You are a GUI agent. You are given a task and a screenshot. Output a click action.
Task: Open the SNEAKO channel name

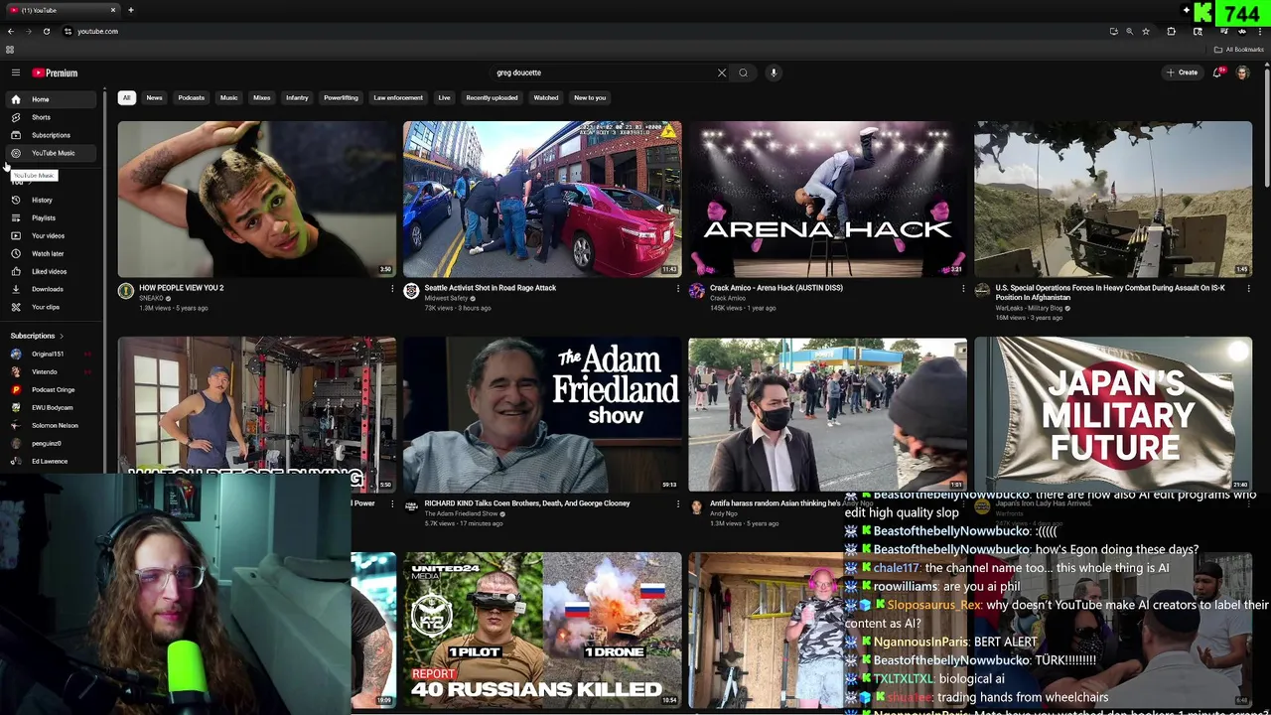152,298
